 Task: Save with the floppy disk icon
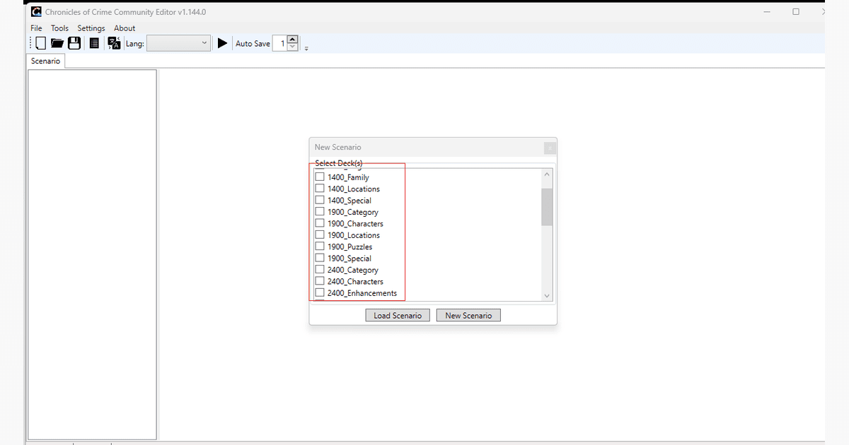(74, 43)
